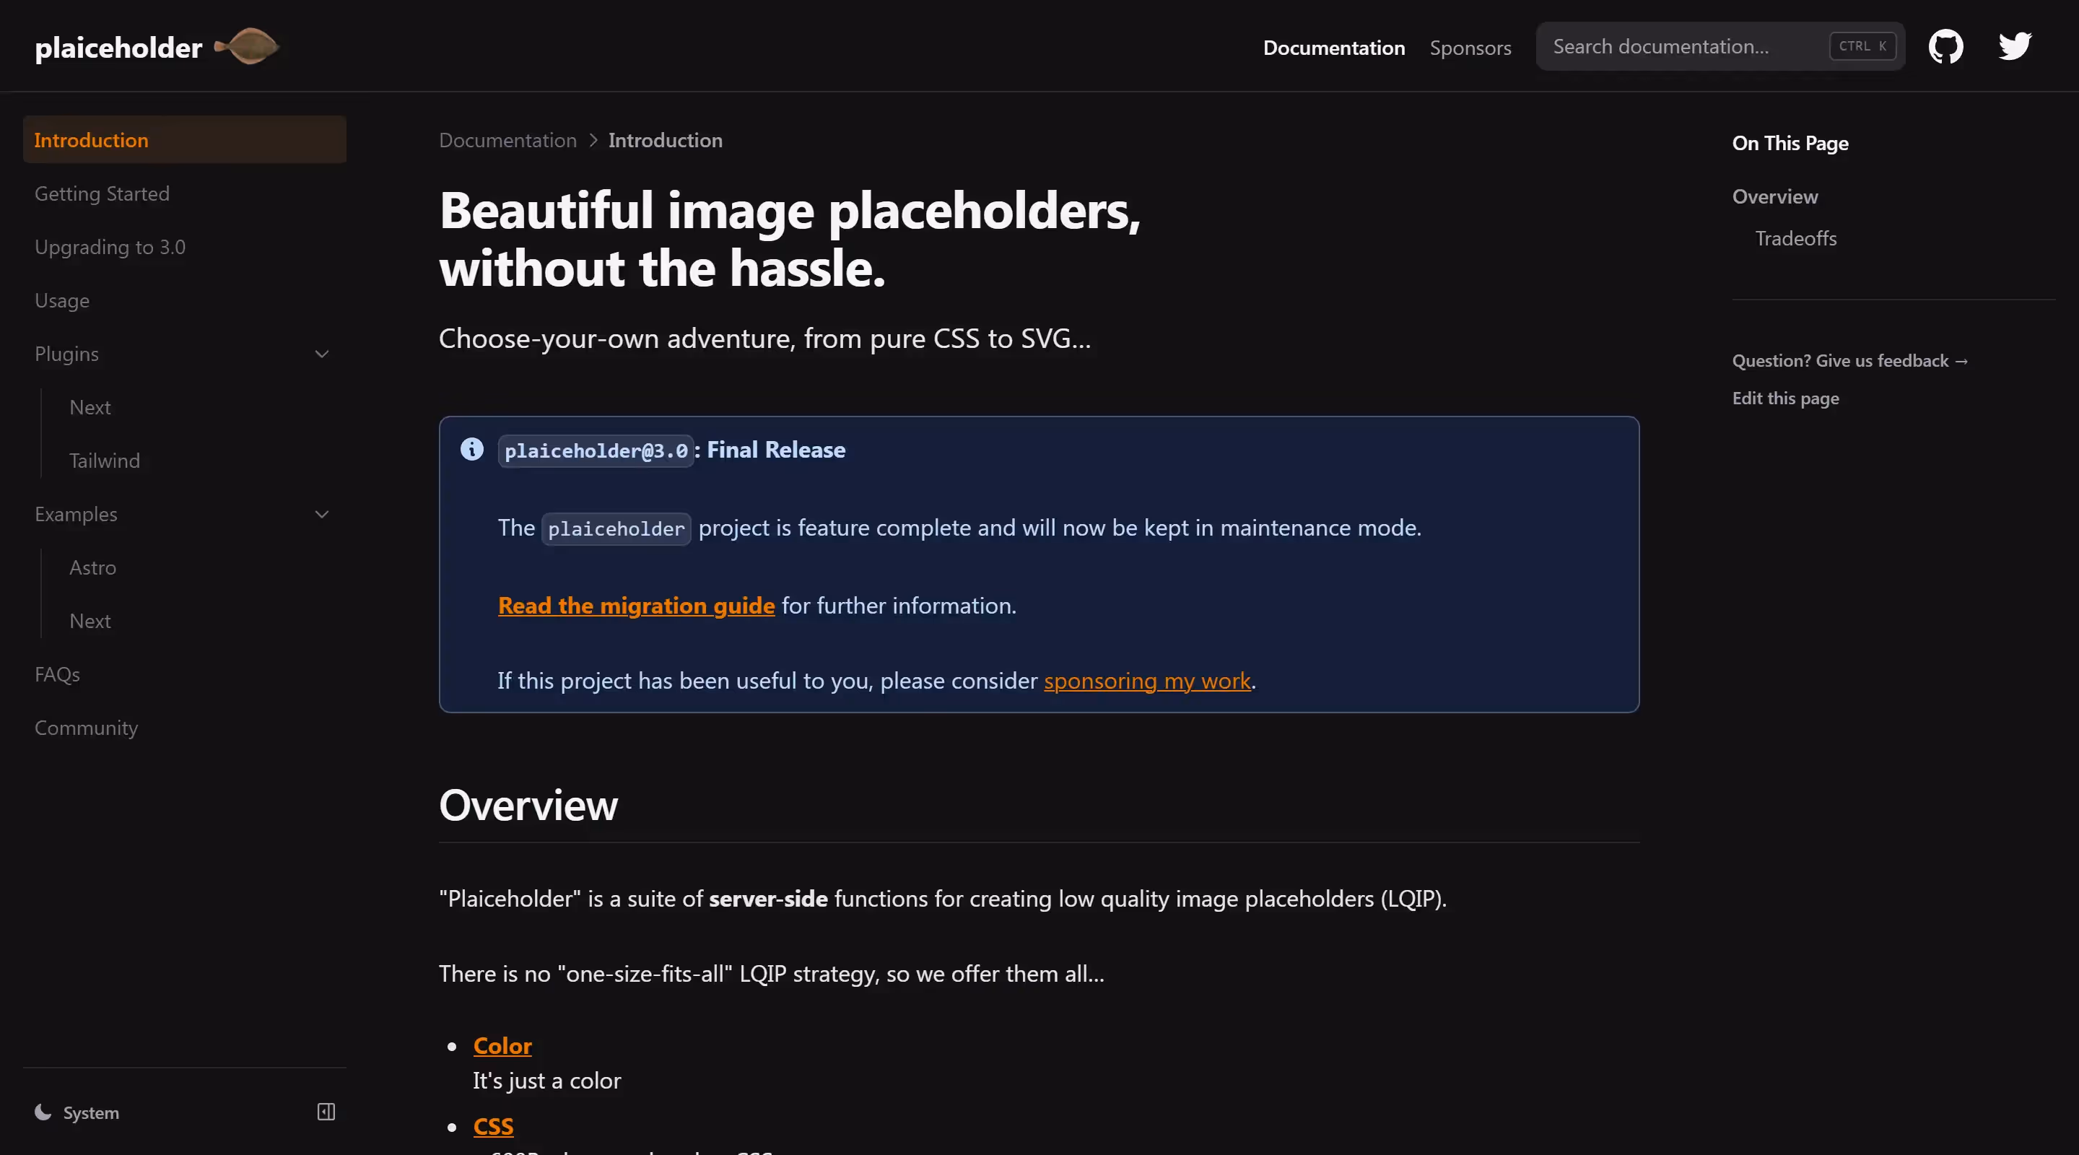Focus the Search documentation field

(x=1720, y=46)
